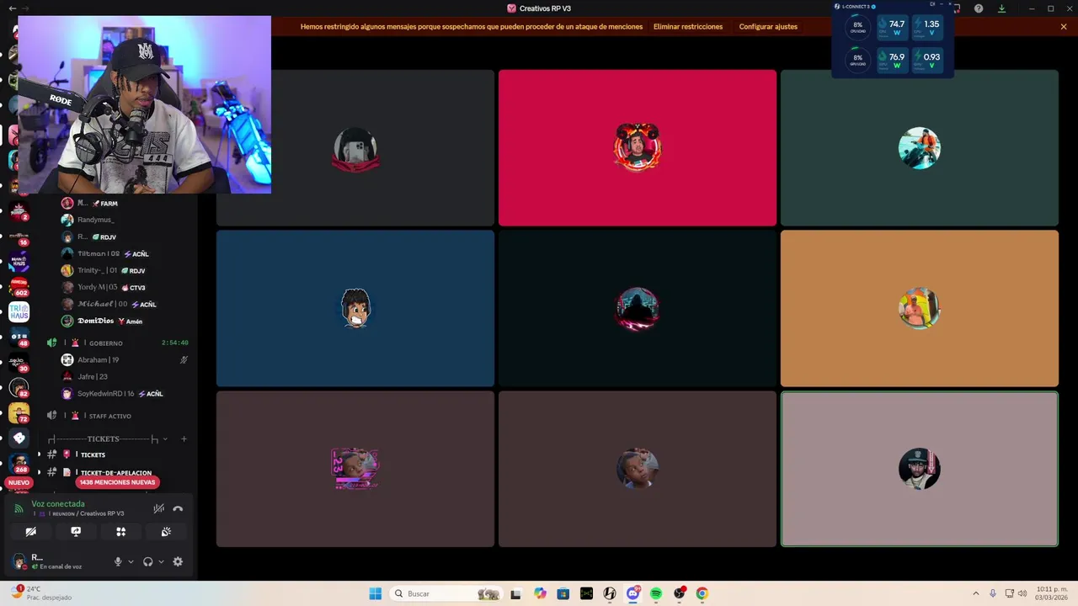Click the orange-background participant video tile

coord(920,308)
